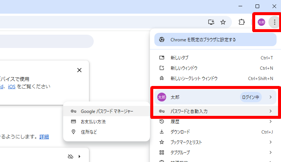Select お支払い方法 in the submenu
The width and height of the screenshot is (281, 162).
click(93, 121)
